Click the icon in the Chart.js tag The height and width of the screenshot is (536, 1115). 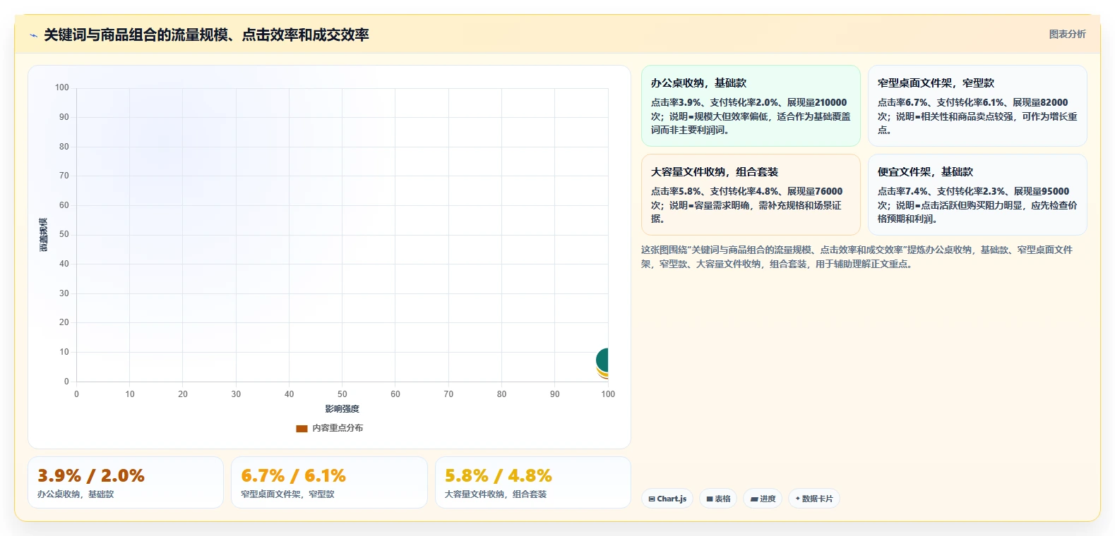(652, 499)
